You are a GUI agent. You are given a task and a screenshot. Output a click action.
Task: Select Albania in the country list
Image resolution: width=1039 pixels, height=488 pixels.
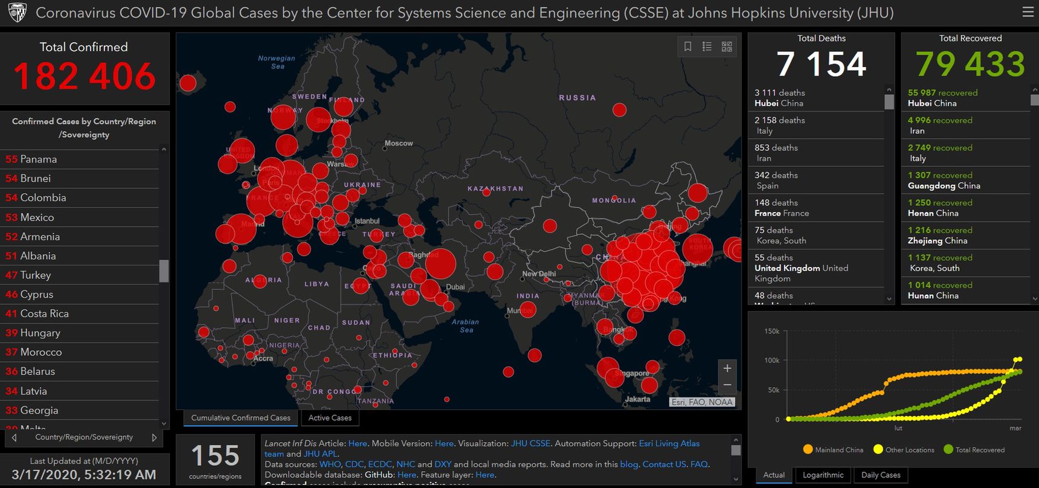pyautogui.click(x=80, y=256)
